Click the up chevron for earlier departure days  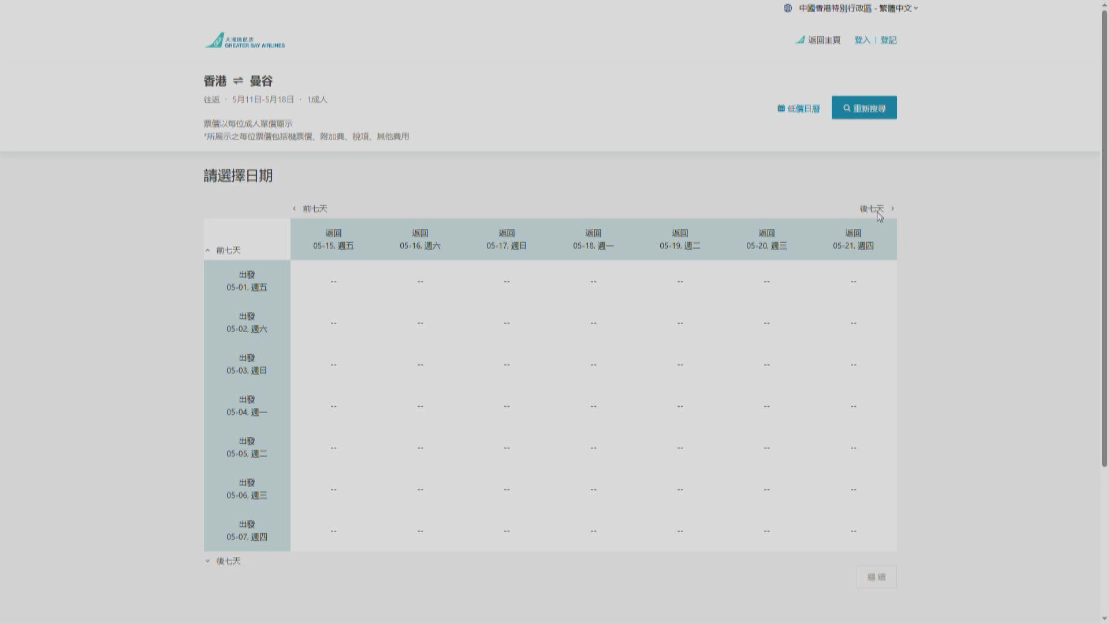208,250
